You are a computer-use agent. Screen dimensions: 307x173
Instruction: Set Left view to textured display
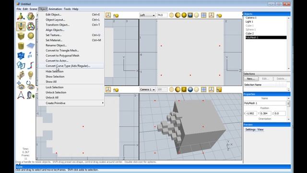pos(190,15)
